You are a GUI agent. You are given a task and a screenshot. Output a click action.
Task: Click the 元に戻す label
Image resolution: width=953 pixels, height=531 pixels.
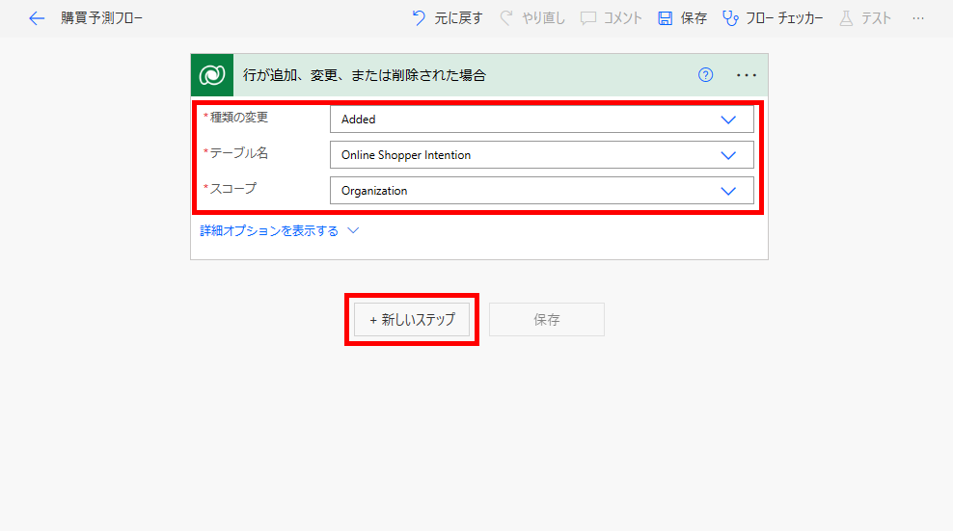pyautogui.click(x=458, y=18)
